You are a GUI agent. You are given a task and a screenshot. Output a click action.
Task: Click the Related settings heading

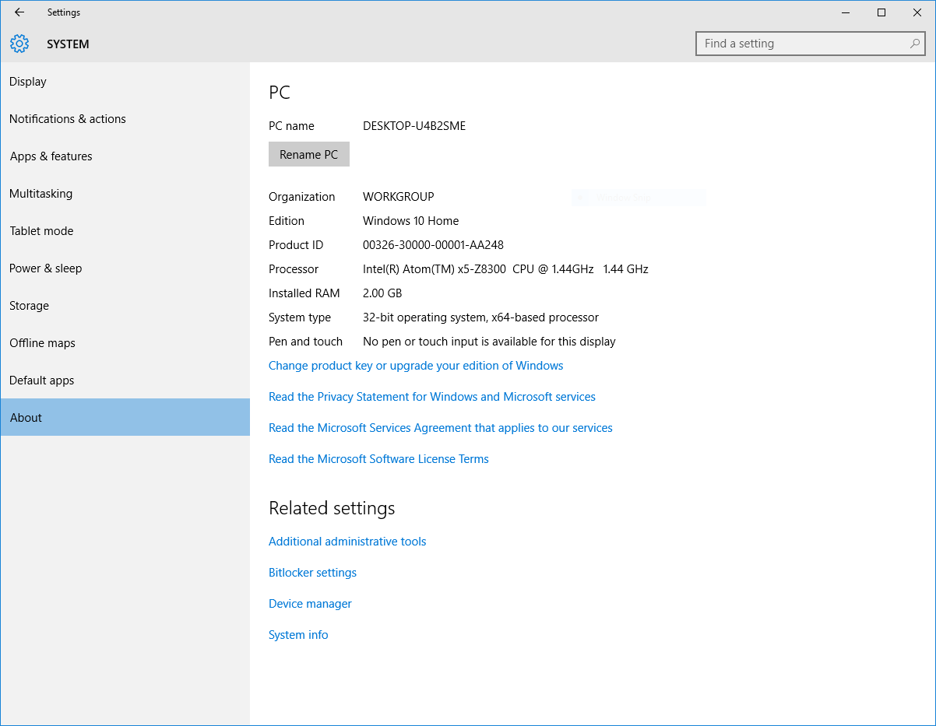[332, 508]
